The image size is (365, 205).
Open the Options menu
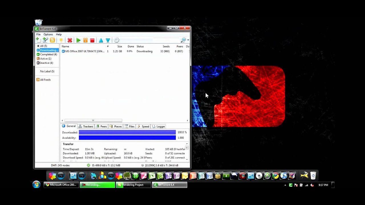tap(48, 34)
